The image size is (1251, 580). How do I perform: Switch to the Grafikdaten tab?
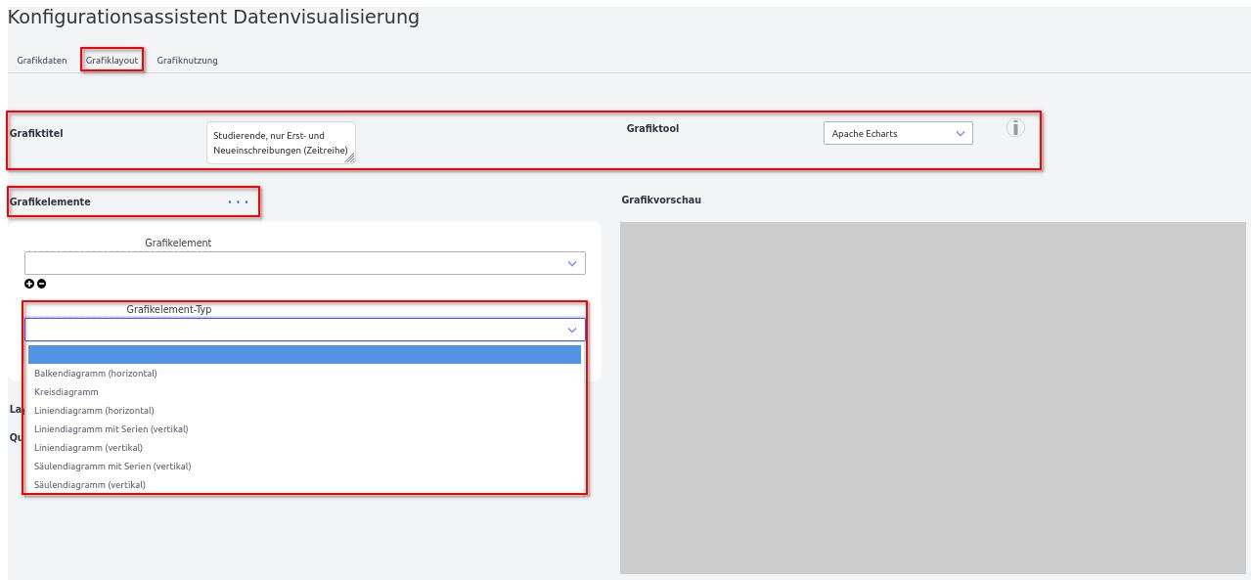tap(42, 61)
